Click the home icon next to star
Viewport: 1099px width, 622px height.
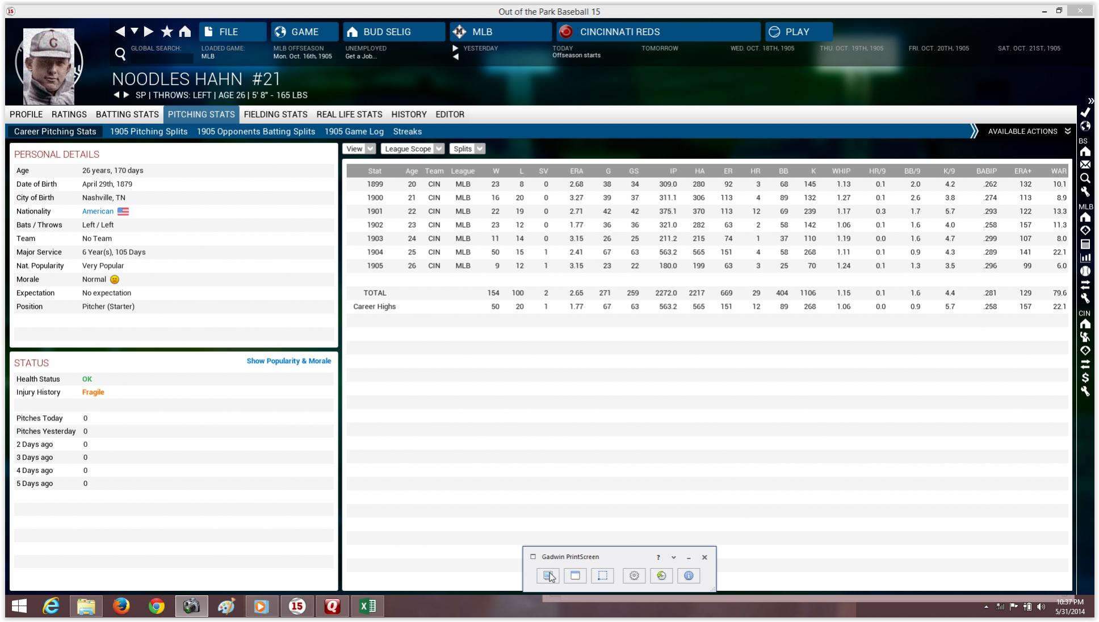pyautogui.click(x=185, y=32)
